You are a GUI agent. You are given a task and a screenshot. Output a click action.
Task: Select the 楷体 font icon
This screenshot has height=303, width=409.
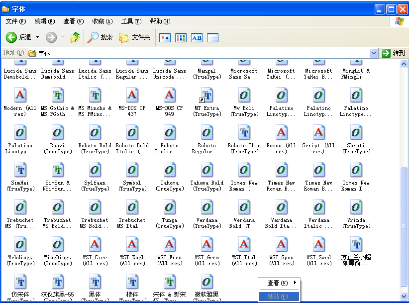pos(132,282)
